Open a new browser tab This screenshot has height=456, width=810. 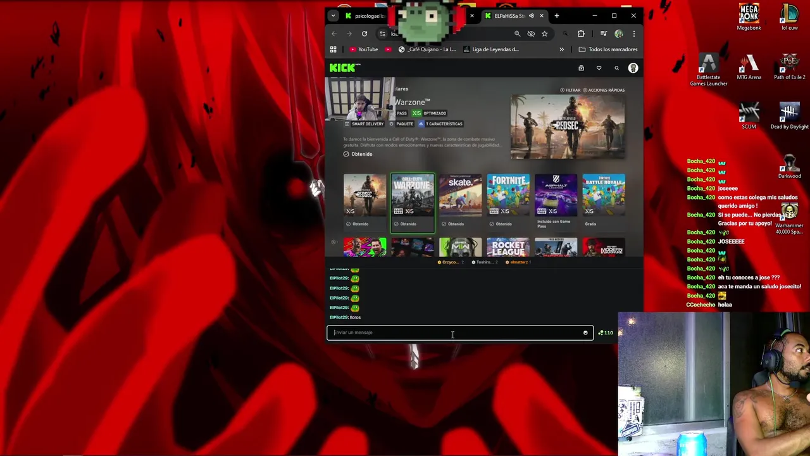pos(557,16)
